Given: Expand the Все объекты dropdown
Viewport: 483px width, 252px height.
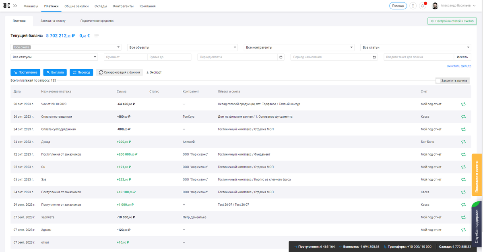Looking at the screenshot, I should (x=182, y=47).
